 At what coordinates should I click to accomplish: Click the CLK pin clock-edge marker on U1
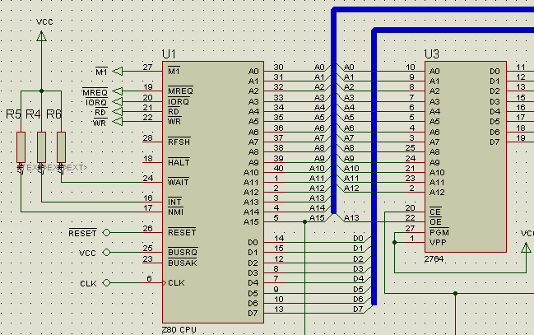click(x=165, y=282)
